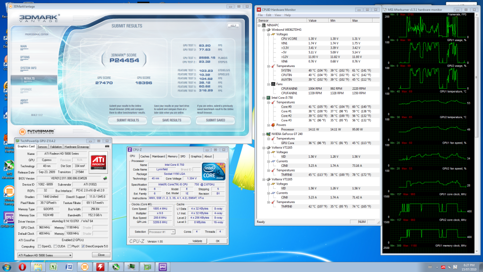483x272 pixels.
Task: Click OK in the CPU-Z window
Action: click(x=217, y=241)
